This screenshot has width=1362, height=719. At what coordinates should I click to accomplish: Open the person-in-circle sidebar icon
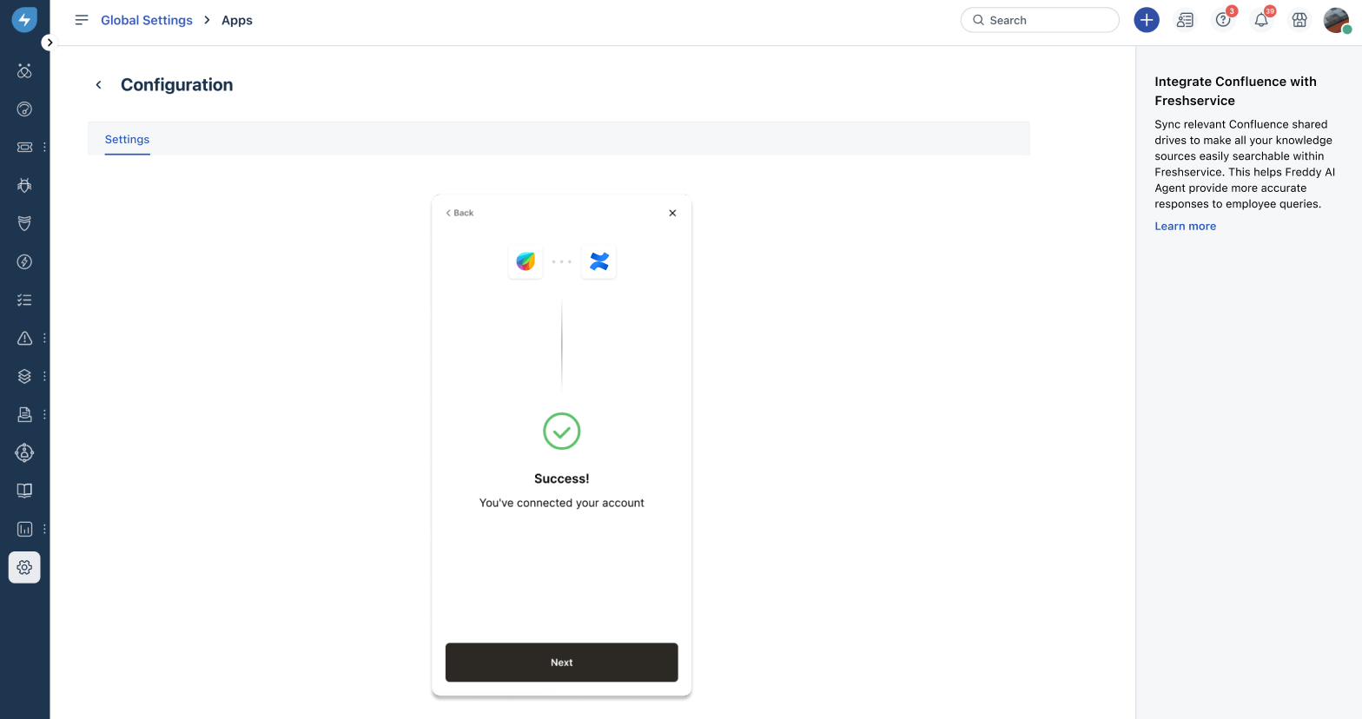24,452
